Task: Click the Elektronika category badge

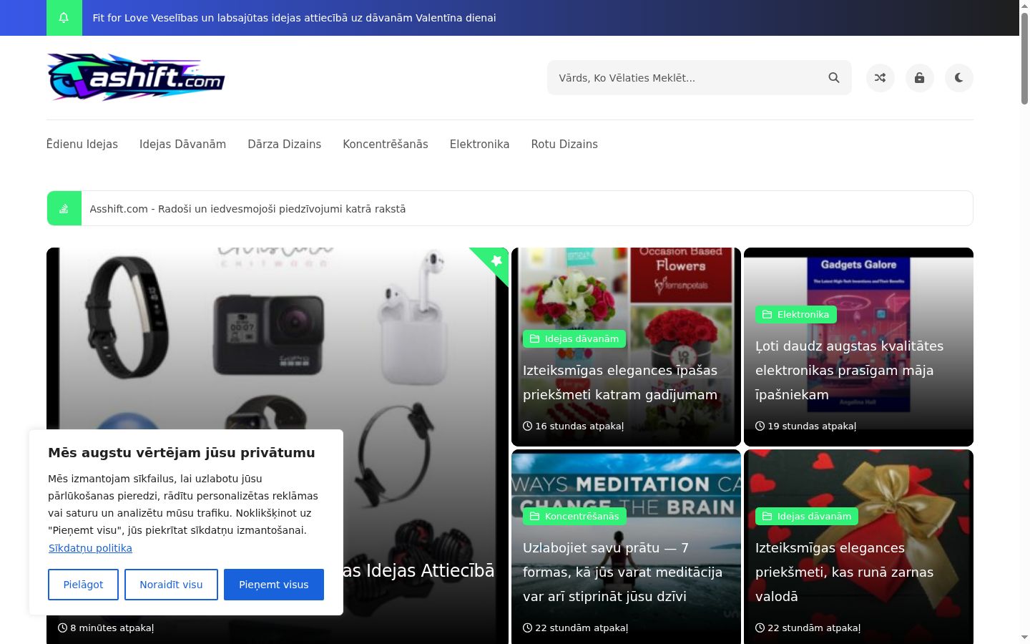Action: pos(796,314)
